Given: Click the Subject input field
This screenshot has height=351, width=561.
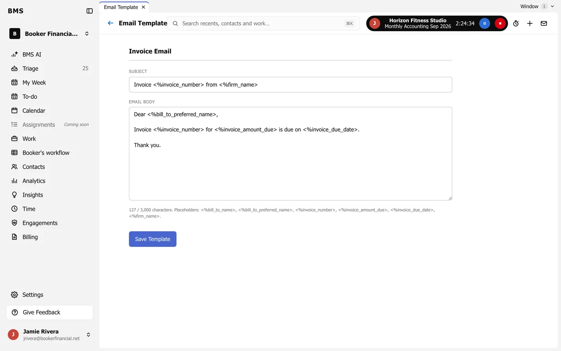Looking at the screenshot, I should (x=291, y=85).
